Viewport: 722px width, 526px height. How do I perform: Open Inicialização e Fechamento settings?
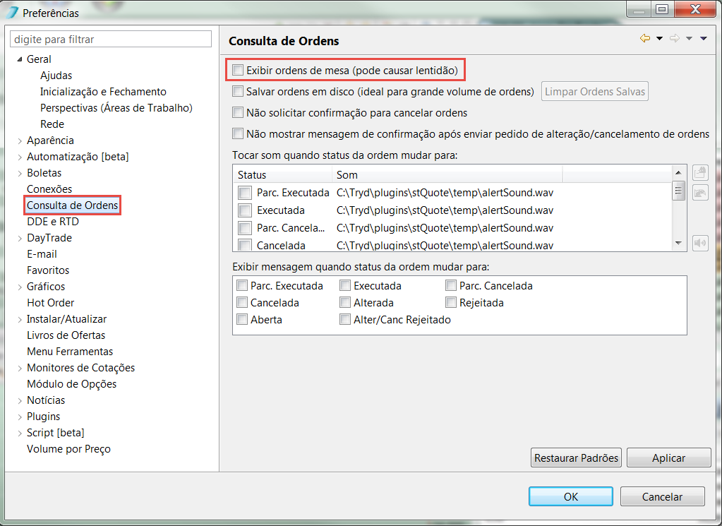tap(103, 92)
